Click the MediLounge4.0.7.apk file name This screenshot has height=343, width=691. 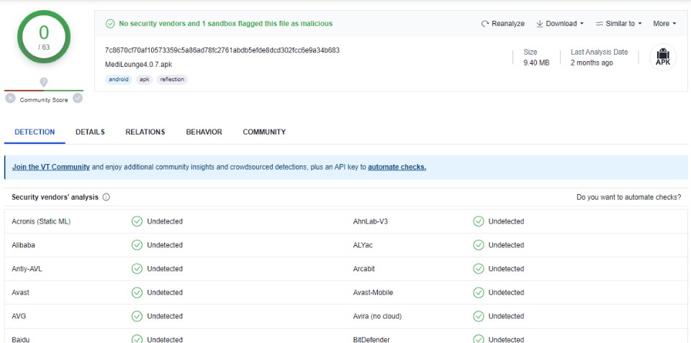pos(138,65)
